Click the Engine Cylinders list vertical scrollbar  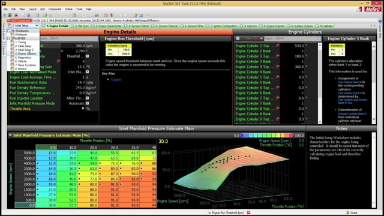(320, 83)
